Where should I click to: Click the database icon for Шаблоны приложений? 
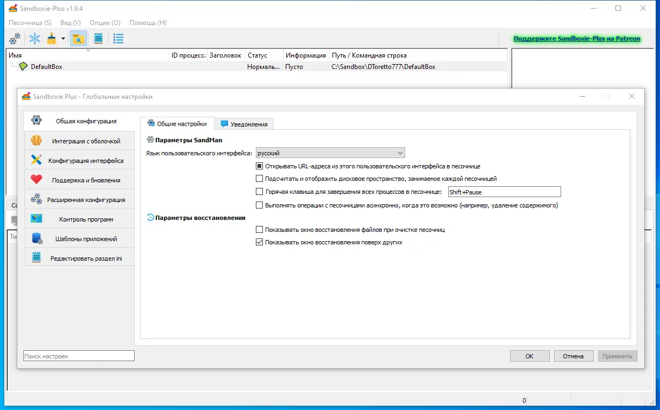[36, 238]
